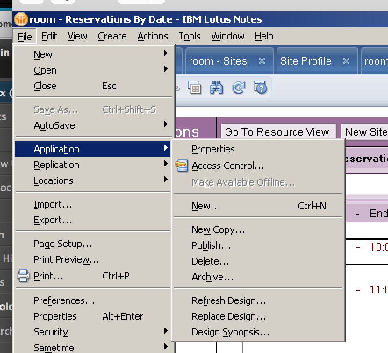Open the Window menu

[x=228, y=36]
